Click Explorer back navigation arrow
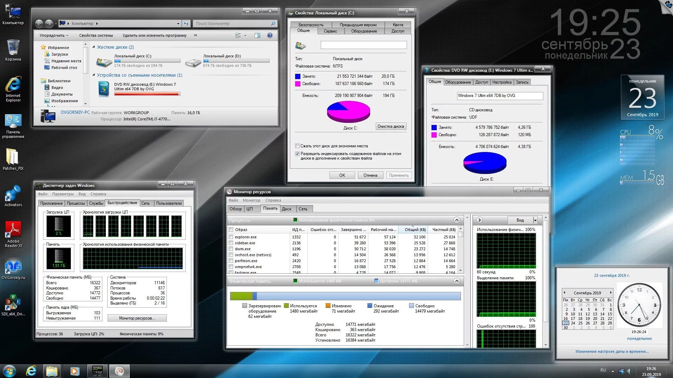 [x=39, y=23]
